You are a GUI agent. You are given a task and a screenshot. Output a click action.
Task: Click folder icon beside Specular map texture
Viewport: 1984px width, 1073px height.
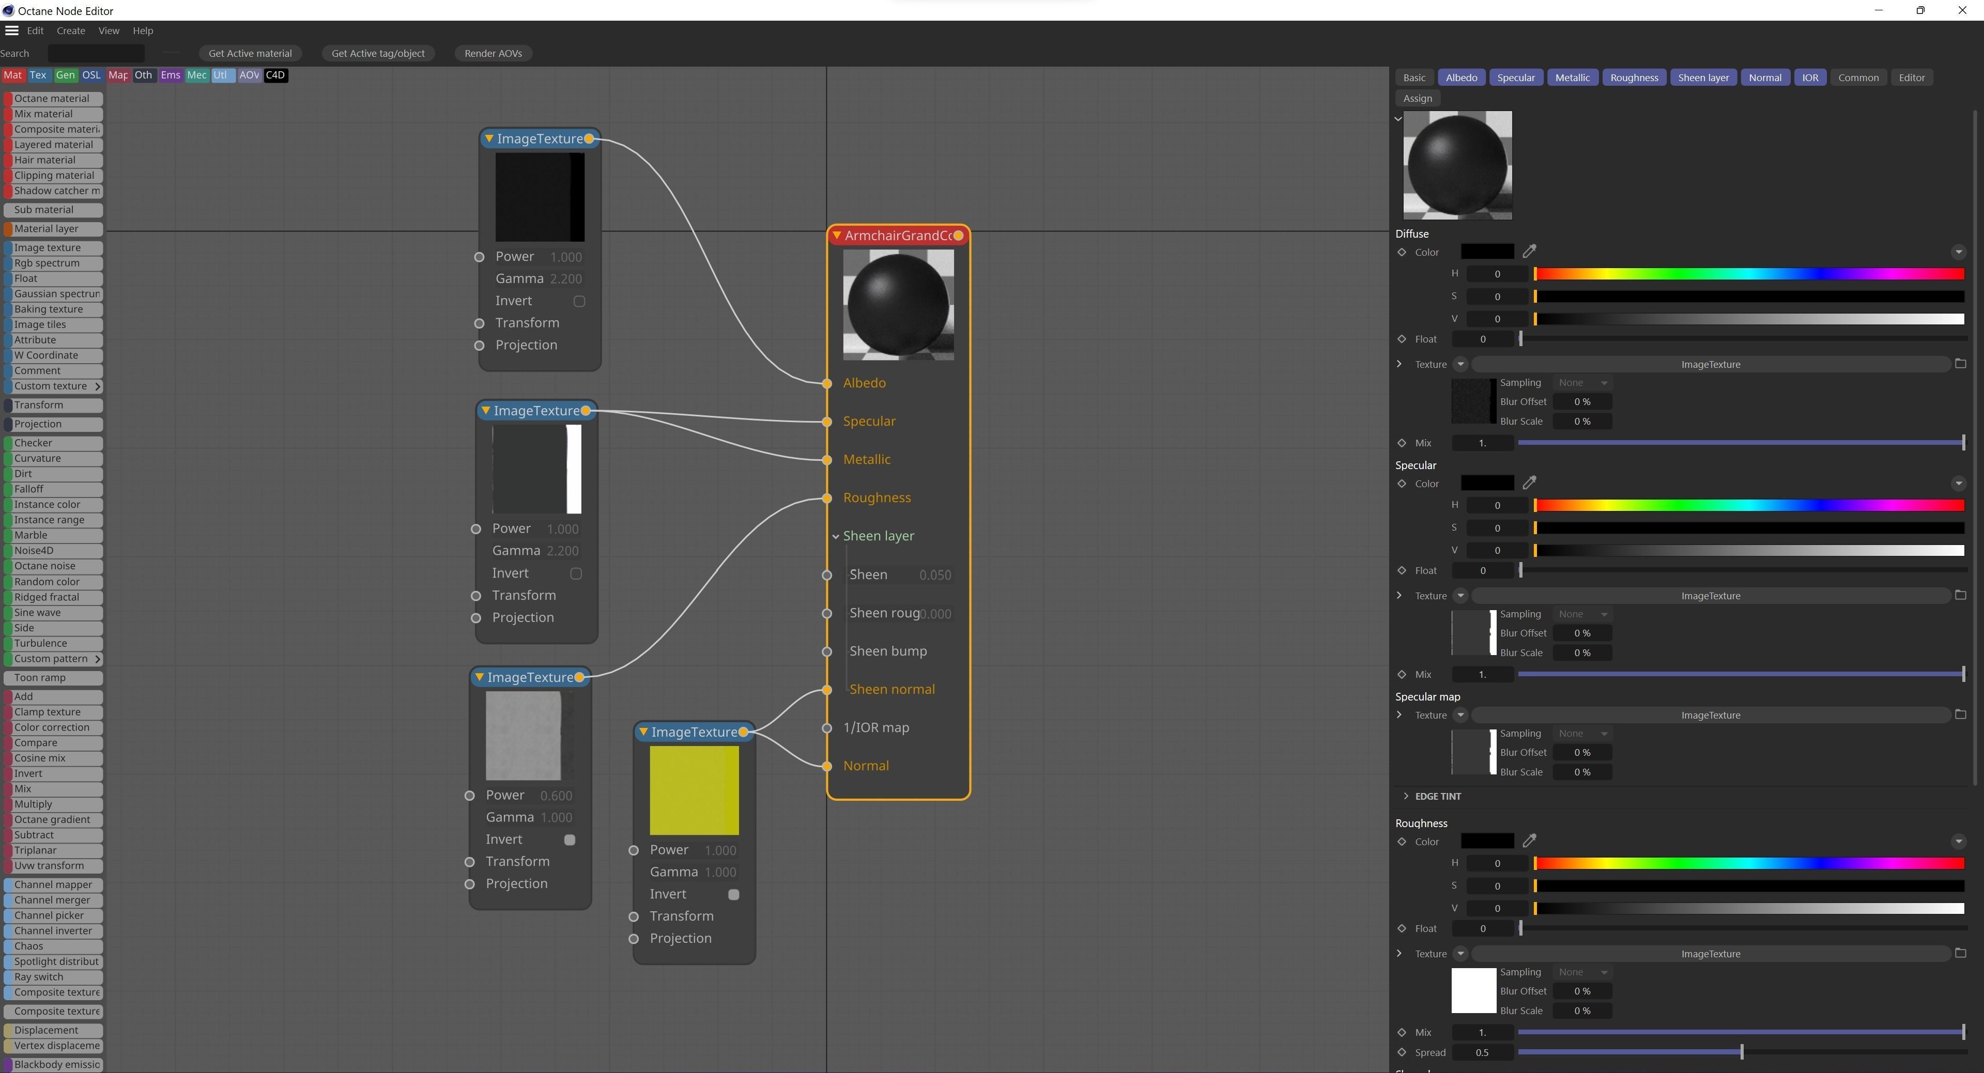[x=1961, y=714]
